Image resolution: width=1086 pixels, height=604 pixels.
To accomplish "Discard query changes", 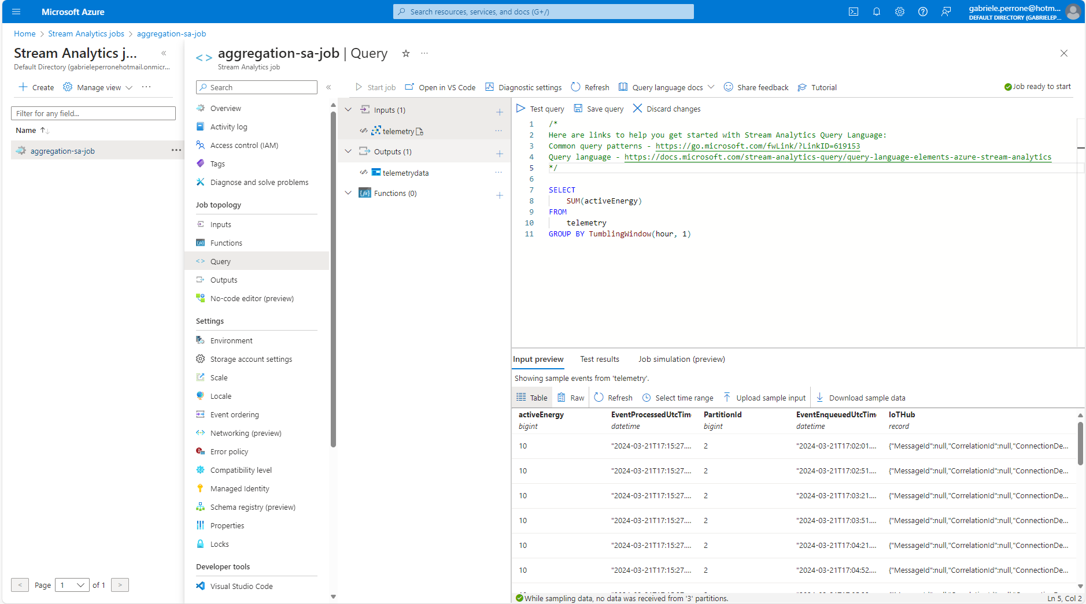I will click(666, 109).
